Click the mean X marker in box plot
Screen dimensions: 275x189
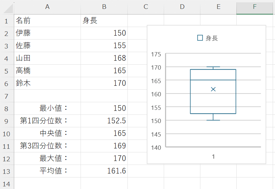click(x=213, y=89)
